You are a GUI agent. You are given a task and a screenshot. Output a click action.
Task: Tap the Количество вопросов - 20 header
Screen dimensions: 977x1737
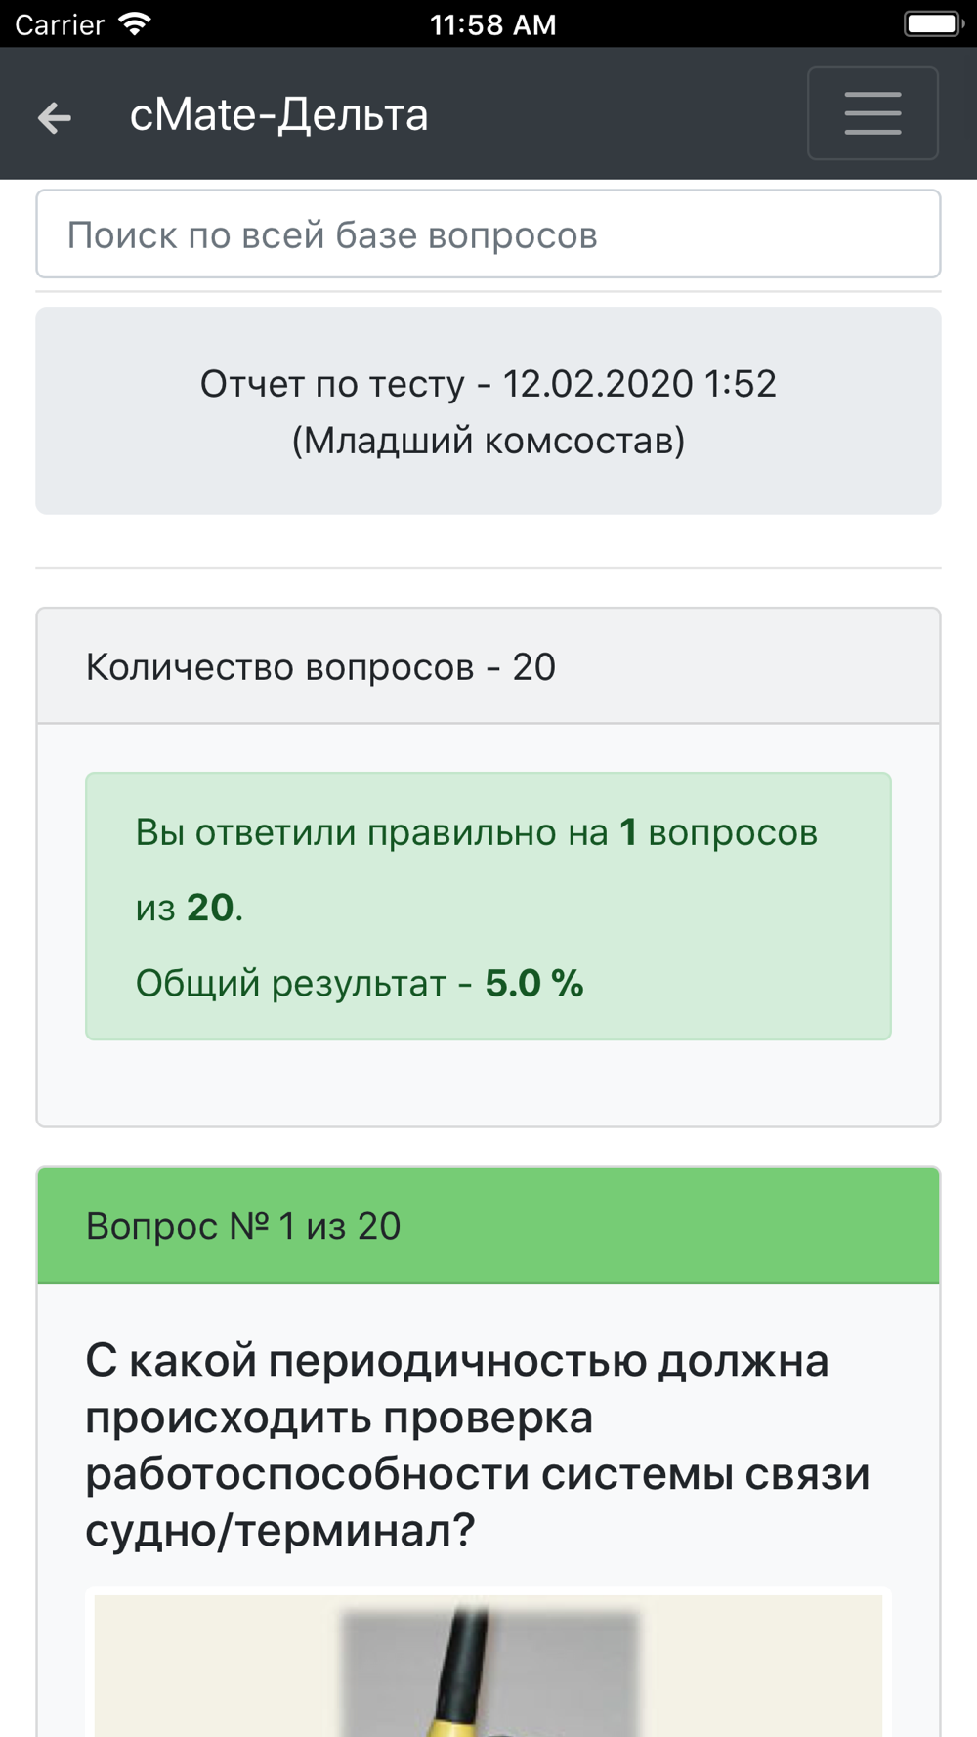488,666
